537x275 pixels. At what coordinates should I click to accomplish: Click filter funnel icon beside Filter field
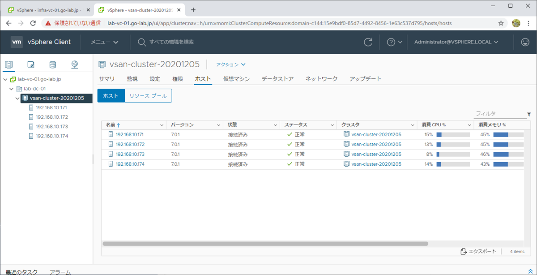(x=529, y=114)
